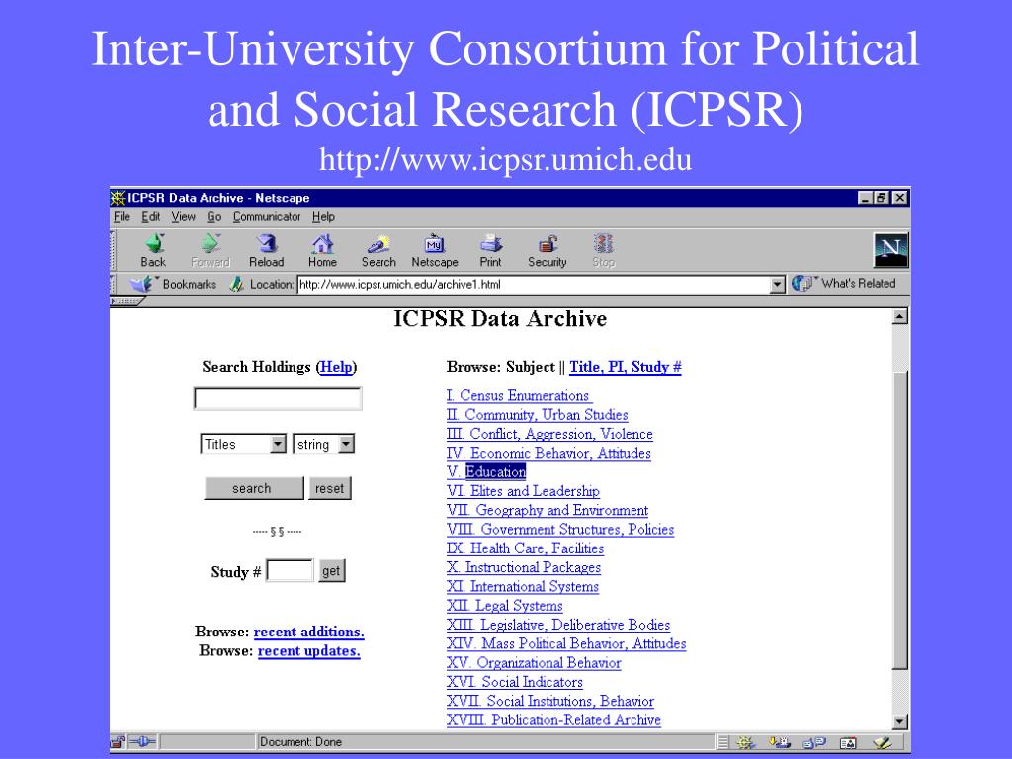The image size is (1012, 759).
Task: Open XI. International Systems link
Action: pos(523,587)
